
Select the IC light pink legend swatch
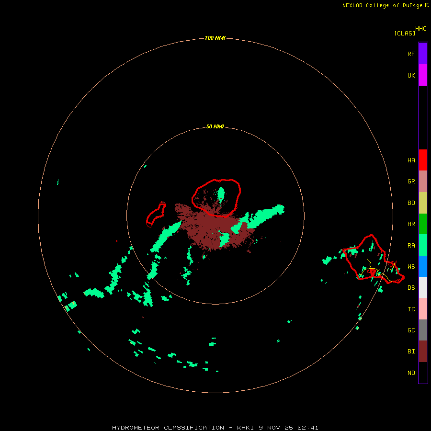pos(423,309)
